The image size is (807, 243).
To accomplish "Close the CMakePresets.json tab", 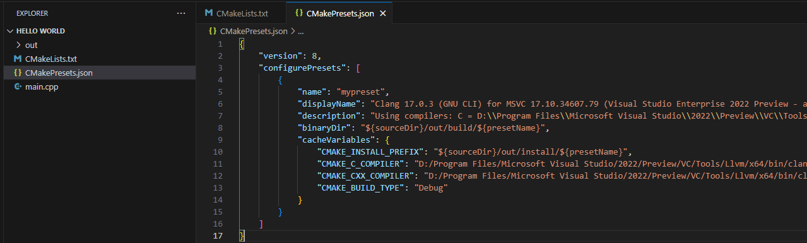I will 382,13.
